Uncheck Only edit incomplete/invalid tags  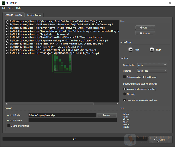(124, 100)
